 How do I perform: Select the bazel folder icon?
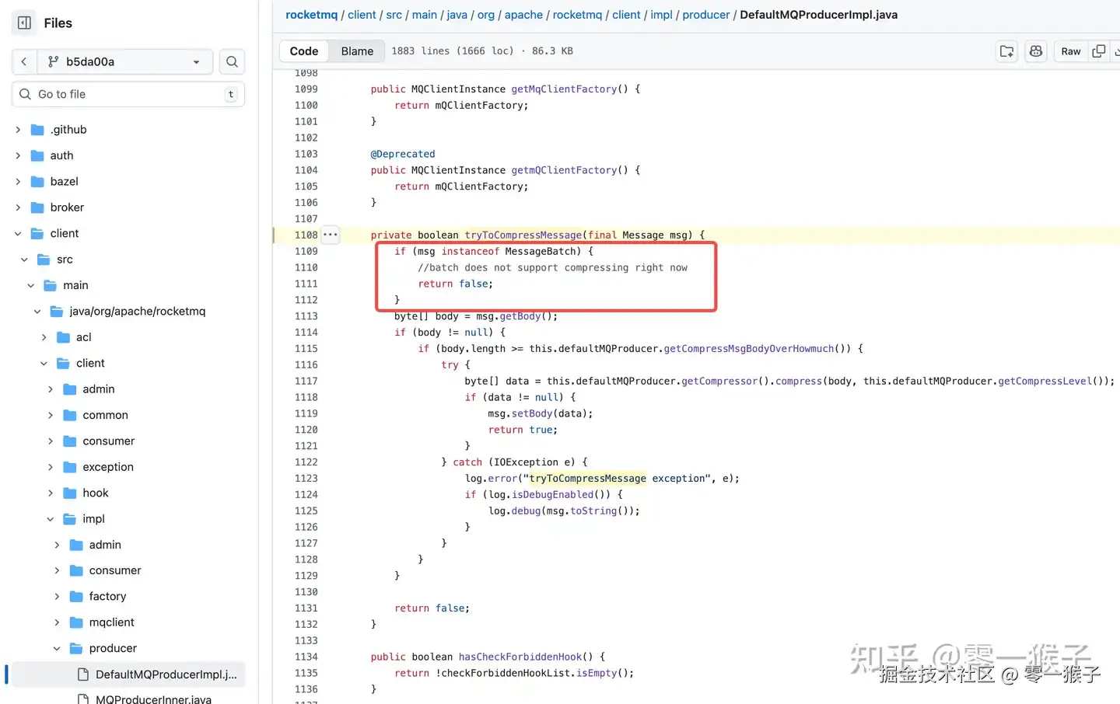[37, 182]
